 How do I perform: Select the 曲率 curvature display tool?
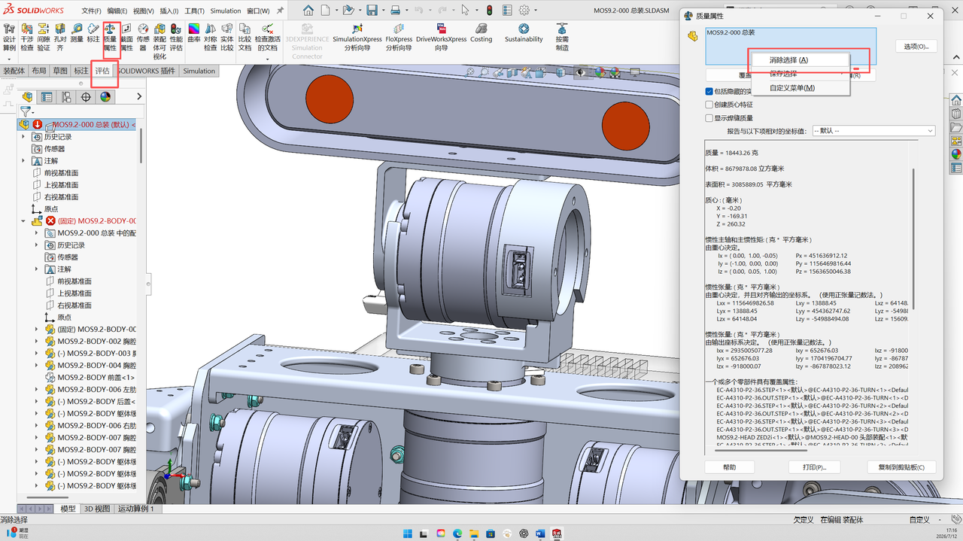point(194,33)
